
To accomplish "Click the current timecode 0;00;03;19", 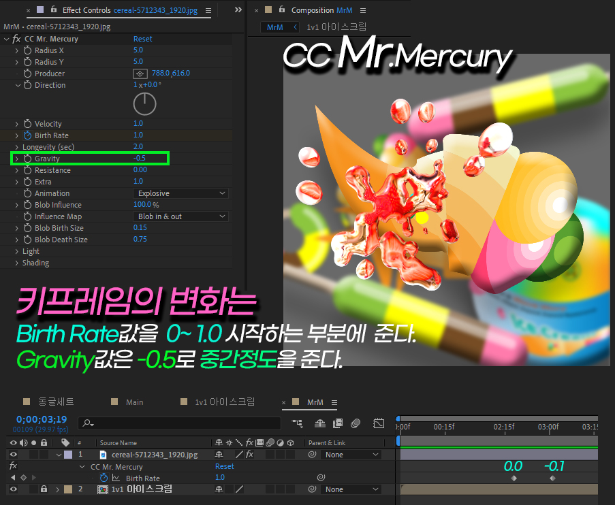I will (42, 419).
